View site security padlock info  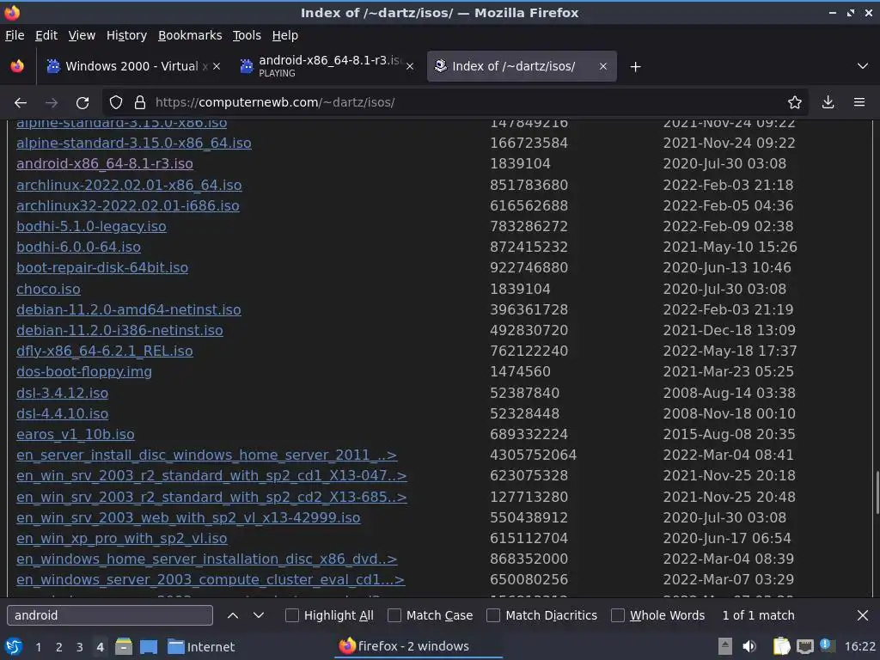(x=140, y=103)
